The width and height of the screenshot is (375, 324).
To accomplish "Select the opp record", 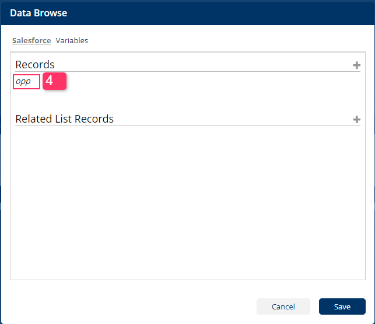I will [x=26, y=82].
